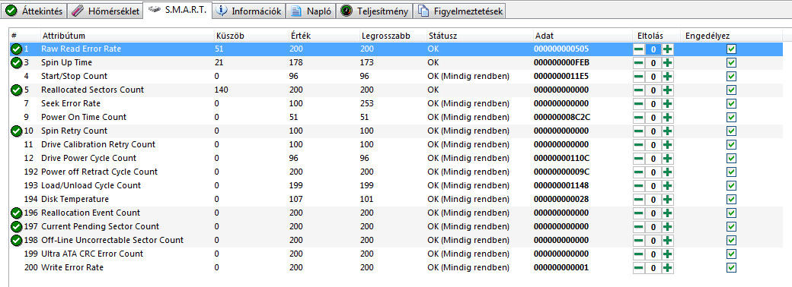This screenshot has height=287, width=792.
Task: Click data value 000000000028
Action: coord(561,199)
